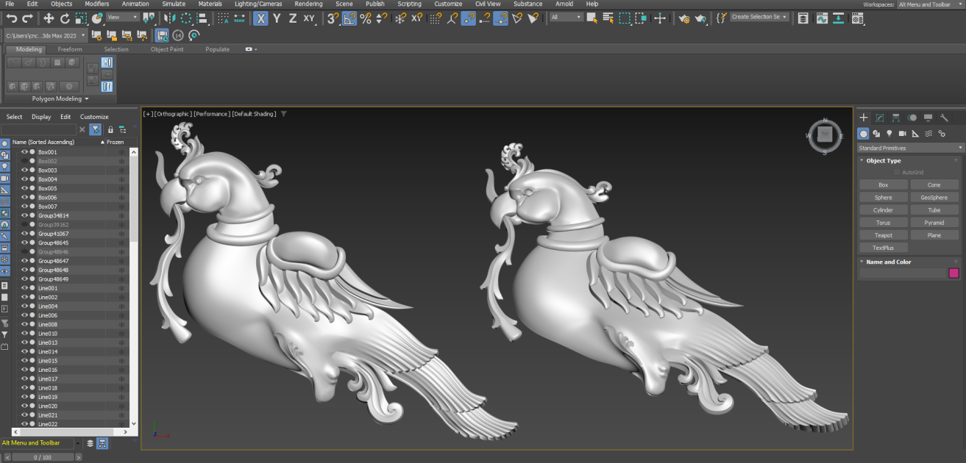966x463 pixels.
Task: Open the Standard Primitives dropdown
Action: [x=911, y=148]
